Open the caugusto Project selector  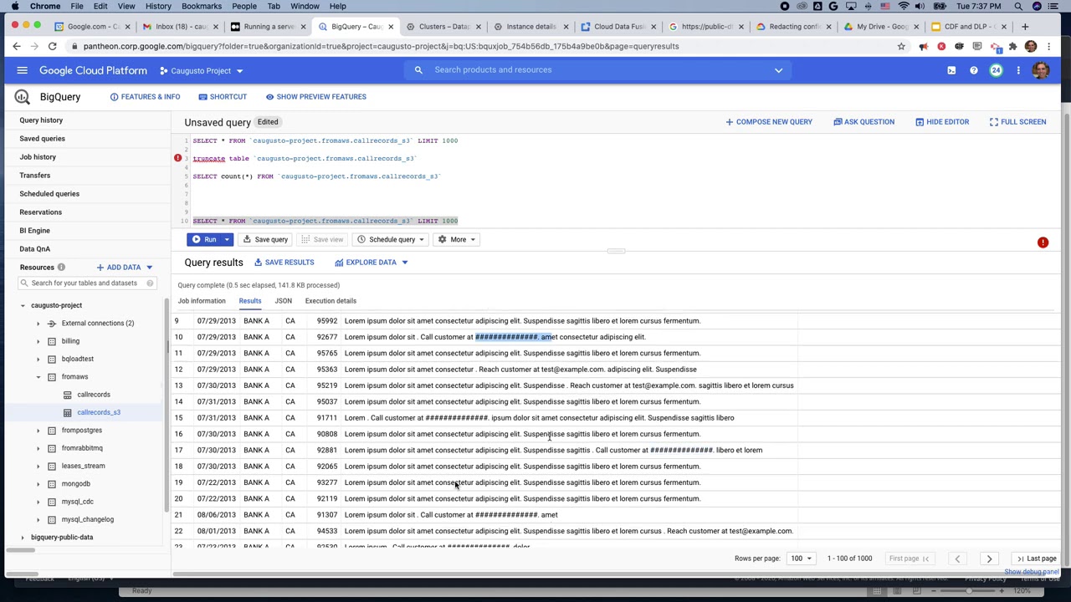tap(201, 71)
